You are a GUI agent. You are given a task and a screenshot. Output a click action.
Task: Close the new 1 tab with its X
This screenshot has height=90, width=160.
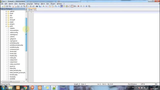coord(35,9)
